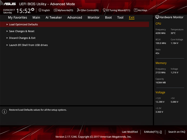Open Qfan Control(F6) label
The height and width of the screenshot is (140, 187).
click(90, 10)
